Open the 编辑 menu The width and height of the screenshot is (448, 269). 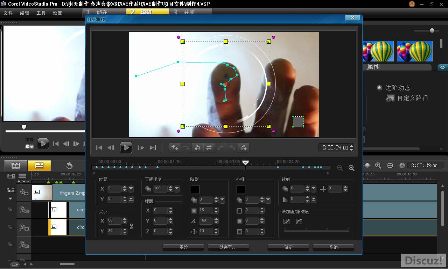click(24, 13)
